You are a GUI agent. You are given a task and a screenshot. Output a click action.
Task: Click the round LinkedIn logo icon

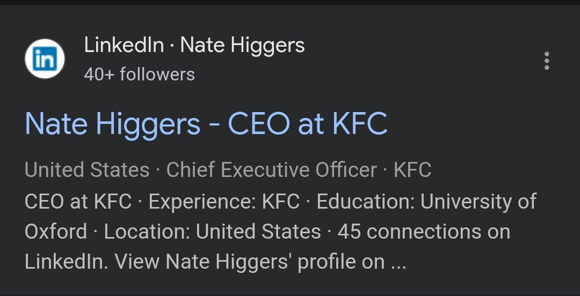click(x=45, y=59)
